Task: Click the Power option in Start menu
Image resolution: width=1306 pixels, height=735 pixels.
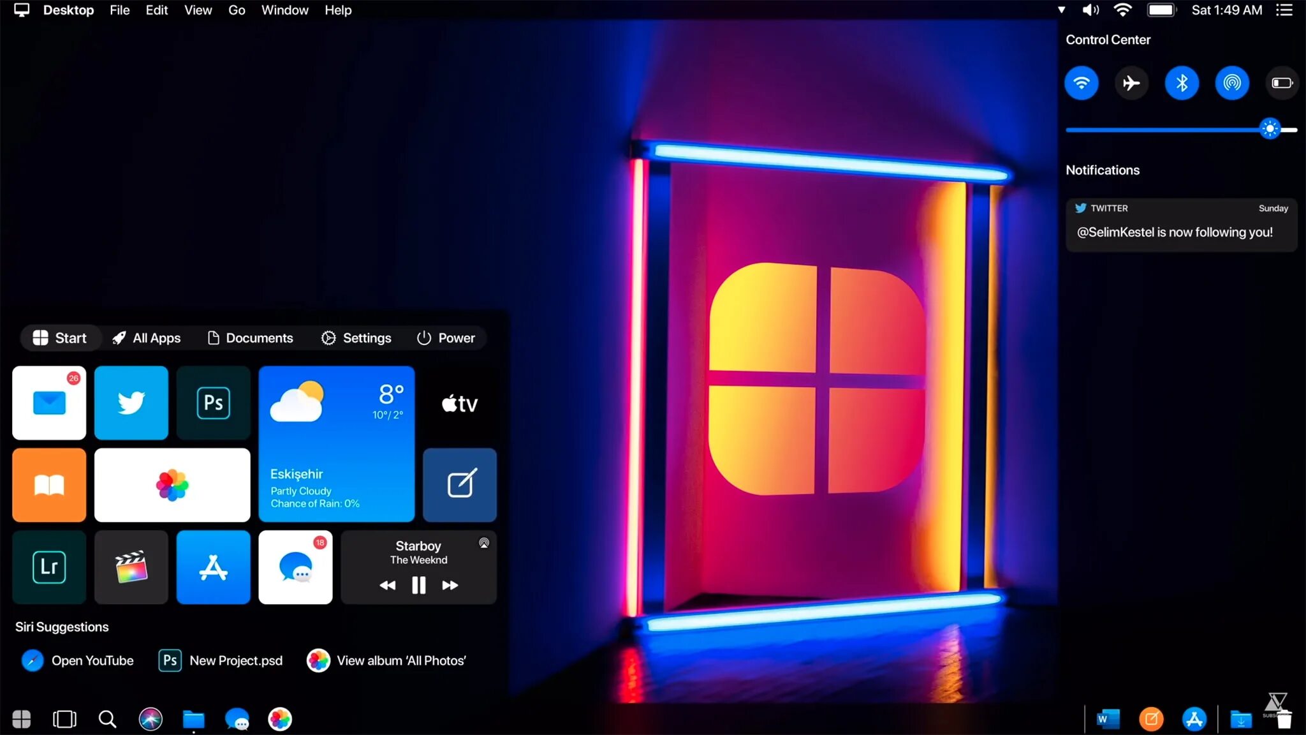Action: [446, 338]
